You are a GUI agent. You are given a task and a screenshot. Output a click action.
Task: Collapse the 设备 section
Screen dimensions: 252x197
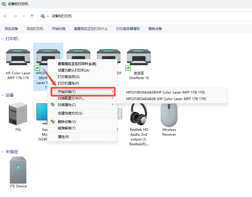tap(3, 95)
